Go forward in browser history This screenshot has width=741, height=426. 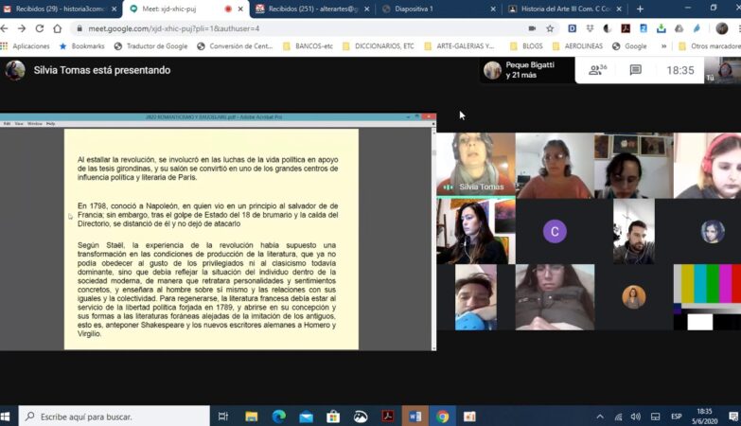coord(22,28)
